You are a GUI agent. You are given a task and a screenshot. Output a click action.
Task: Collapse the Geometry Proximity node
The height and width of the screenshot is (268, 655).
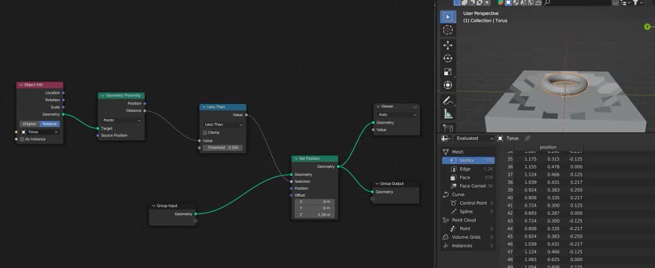(x=102, y=95)
